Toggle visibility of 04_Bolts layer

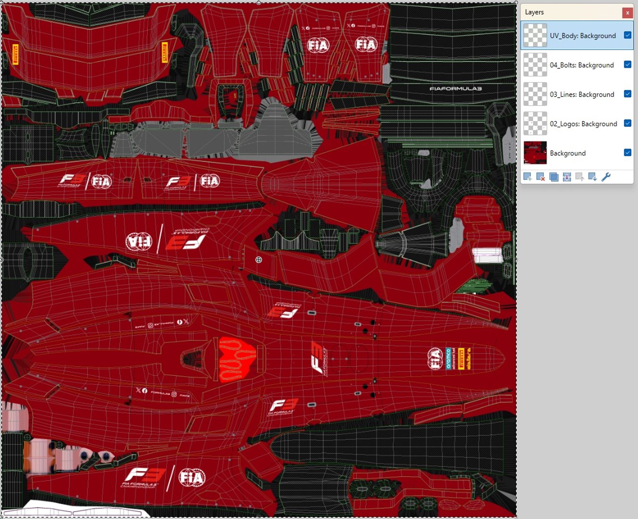tap(627, 64)
